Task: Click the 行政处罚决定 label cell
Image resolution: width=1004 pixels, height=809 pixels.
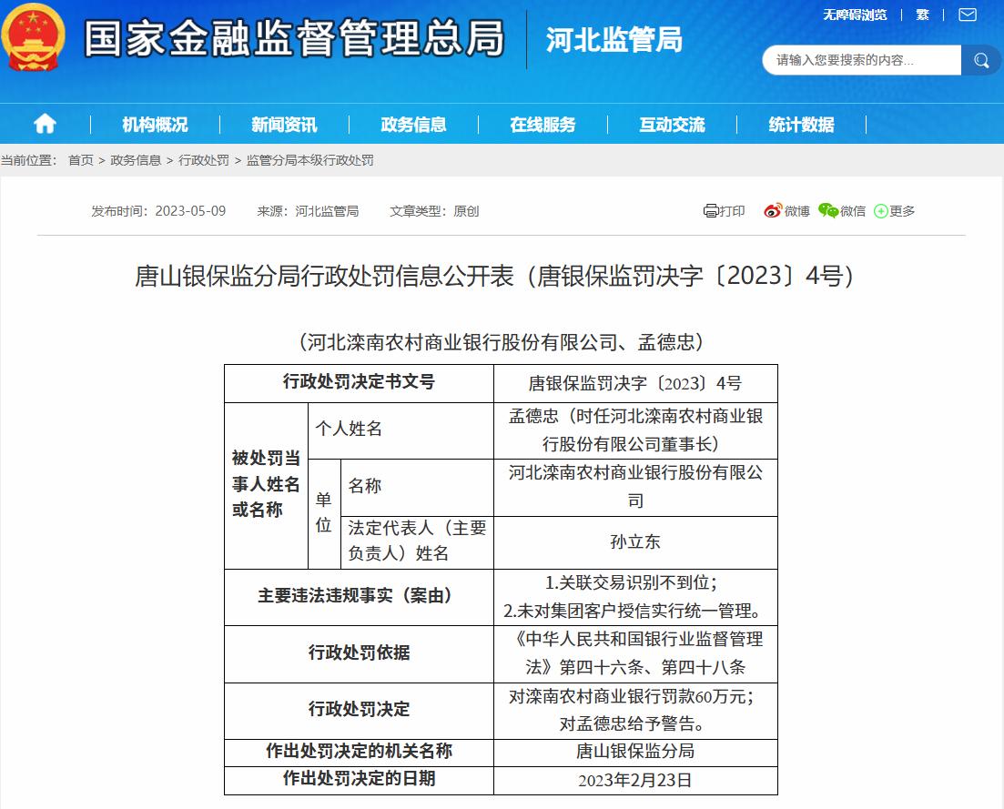Action: [x=360, y=710]
